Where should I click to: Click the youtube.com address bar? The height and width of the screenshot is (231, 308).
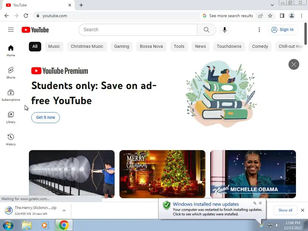click(x=116, y=16)
